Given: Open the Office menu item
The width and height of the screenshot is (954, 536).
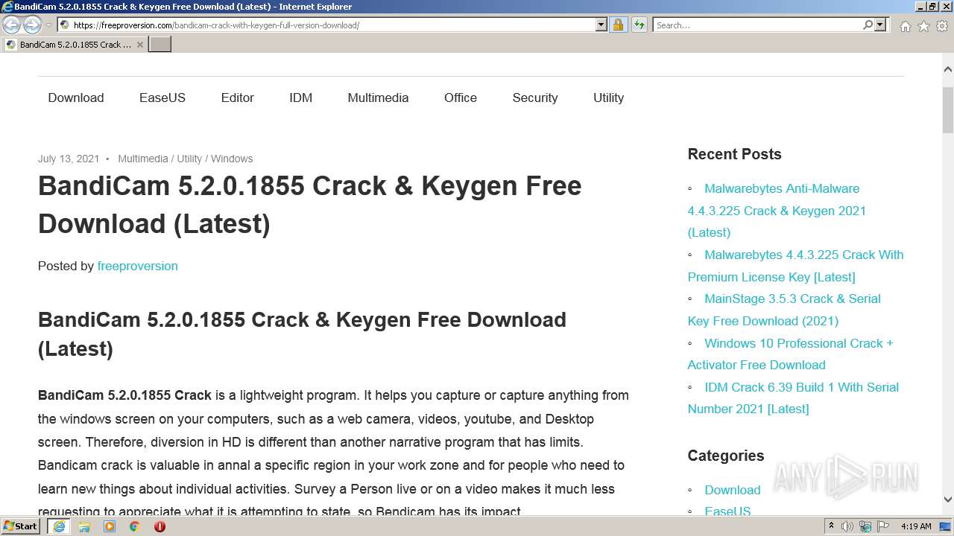Looking at the screenshot, I should [x=461, y=98].
